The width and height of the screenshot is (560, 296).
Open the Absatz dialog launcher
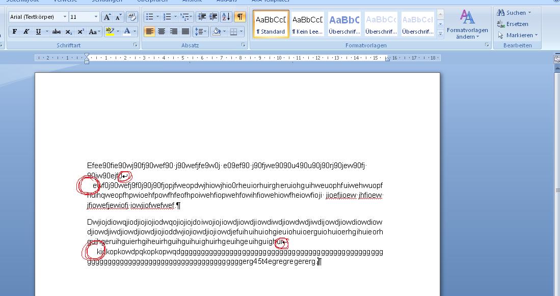[x=243, y=45]
